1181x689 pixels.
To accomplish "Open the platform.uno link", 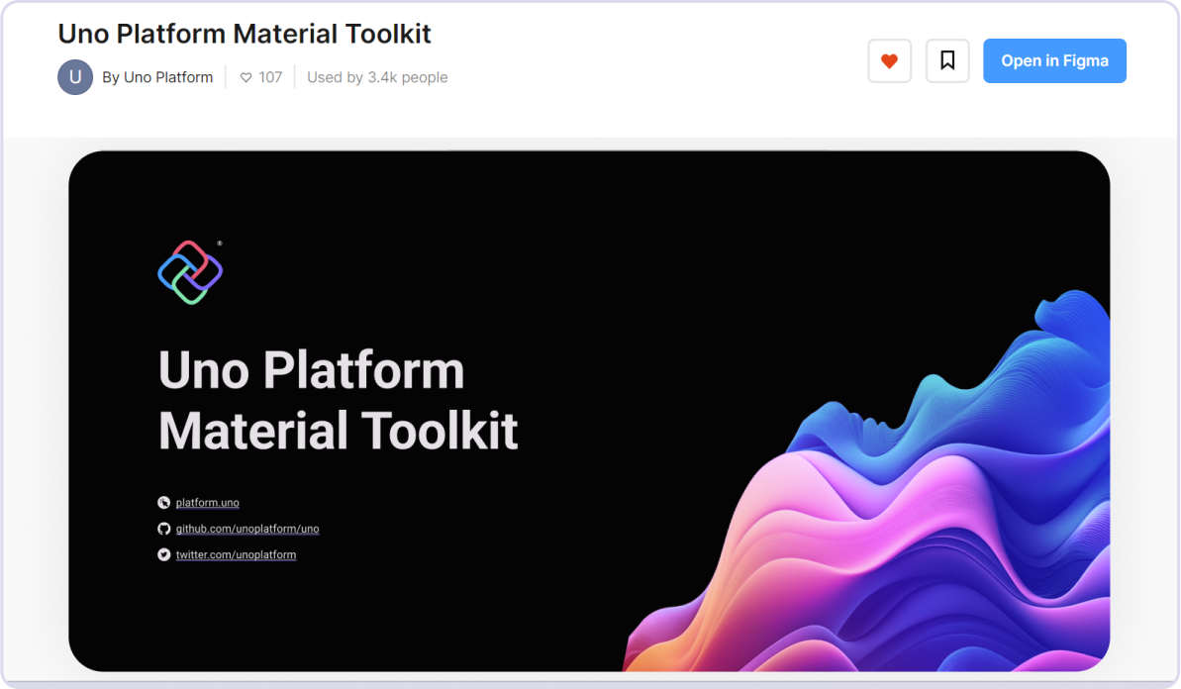I will tap(207, 502).
